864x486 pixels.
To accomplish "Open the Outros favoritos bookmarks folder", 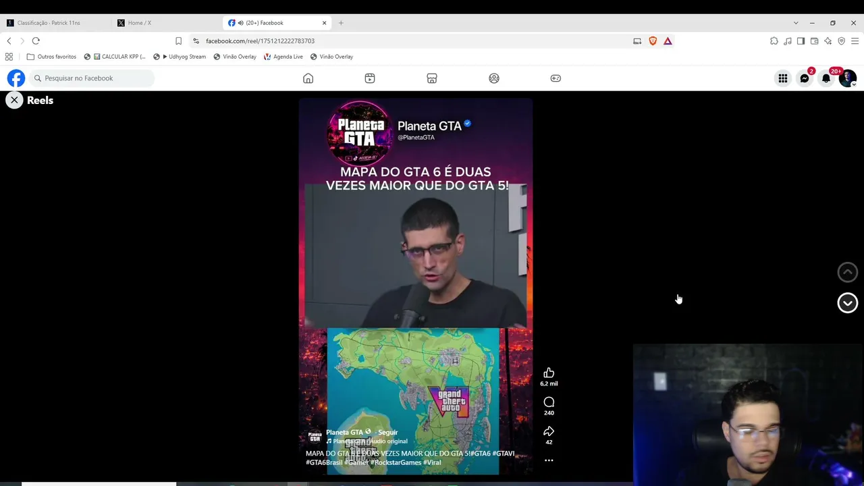I will point(51,57).
